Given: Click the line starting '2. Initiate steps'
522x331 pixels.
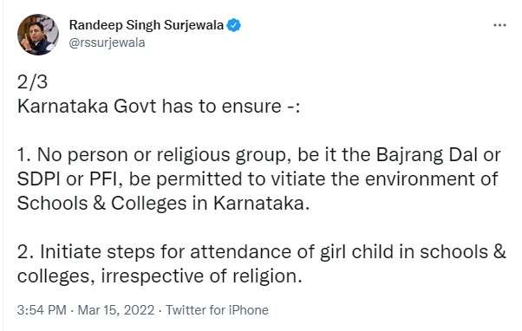Looking at the screenshot, I should pyautogui.click(x=262, y=252).
